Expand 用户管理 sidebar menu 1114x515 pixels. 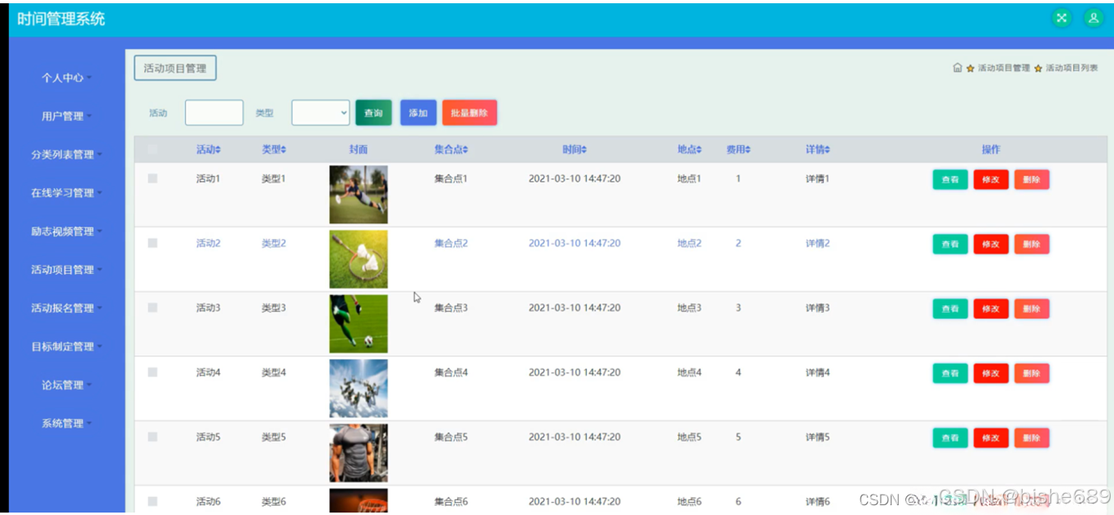tap(67, 117)
